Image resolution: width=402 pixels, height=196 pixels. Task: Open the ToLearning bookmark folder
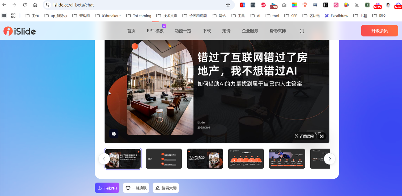[x=139, y=15]
